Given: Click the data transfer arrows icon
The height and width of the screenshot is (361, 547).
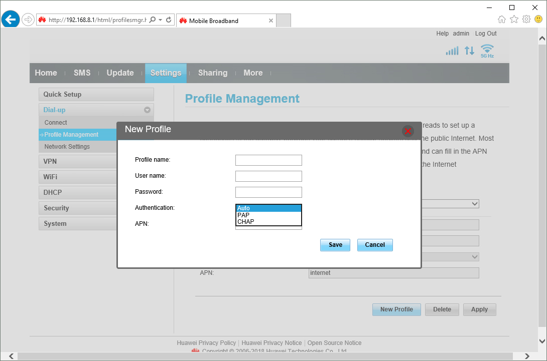Looking at the screenshot, I should (x=469, y=51).
